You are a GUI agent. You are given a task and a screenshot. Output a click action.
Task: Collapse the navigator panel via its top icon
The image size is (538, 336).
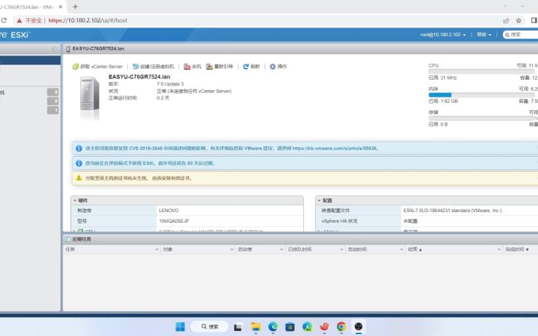tap(54, 49)
